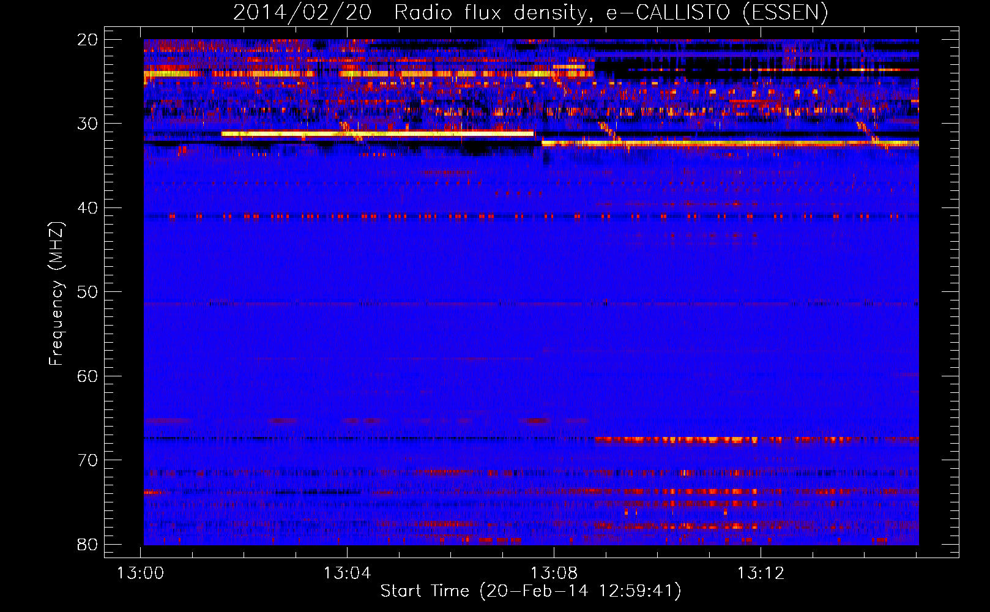Image resolution: width=990 pixels, height=612 pixels.
Task: Click the 20 frequency tick label
Action: tap(87, 40)
